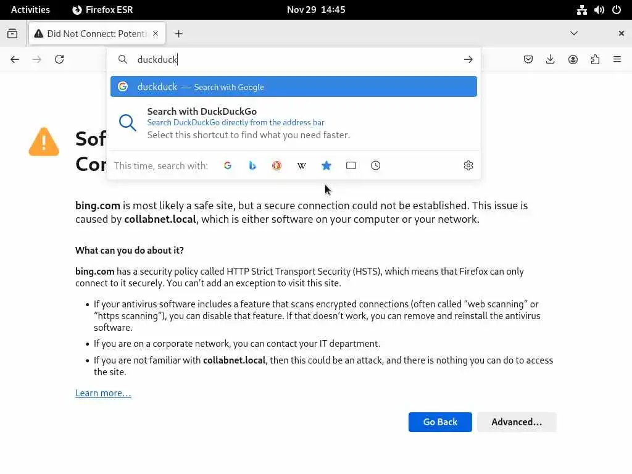Choose duckduck Search with Google suggestion

(293, 86)
